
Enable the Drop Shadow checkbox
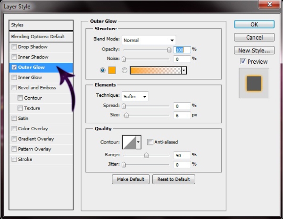point(14,47)
